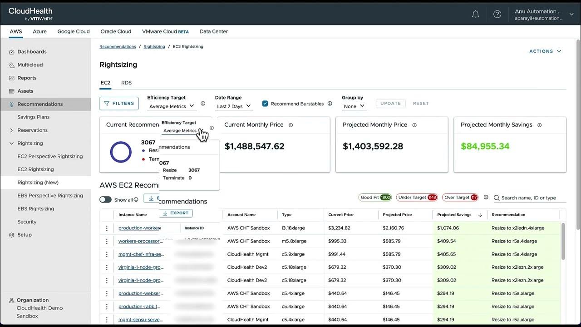Open row menu for workers-processor instance
This screenshot has height=327, width=581.
point(107,241)
